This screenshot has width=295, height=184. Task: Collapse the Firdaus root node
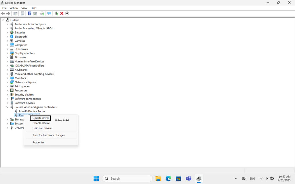3,20
